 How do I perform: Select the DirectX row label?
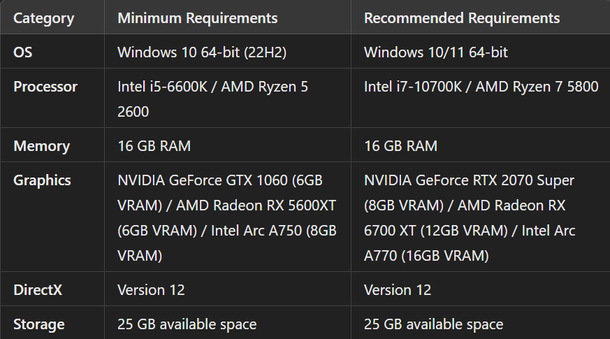38,289
